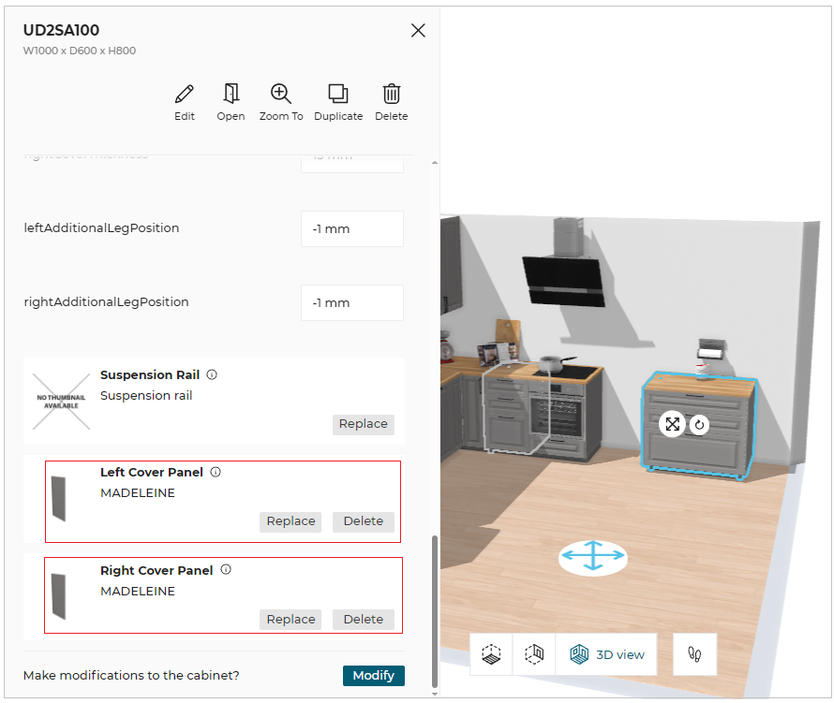
Task: Show info for Suspension Rail
Action: point(212,375)
